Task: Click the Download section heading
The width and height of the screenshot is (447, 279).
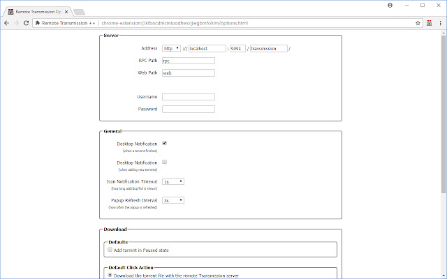Action: pos(115,229)
